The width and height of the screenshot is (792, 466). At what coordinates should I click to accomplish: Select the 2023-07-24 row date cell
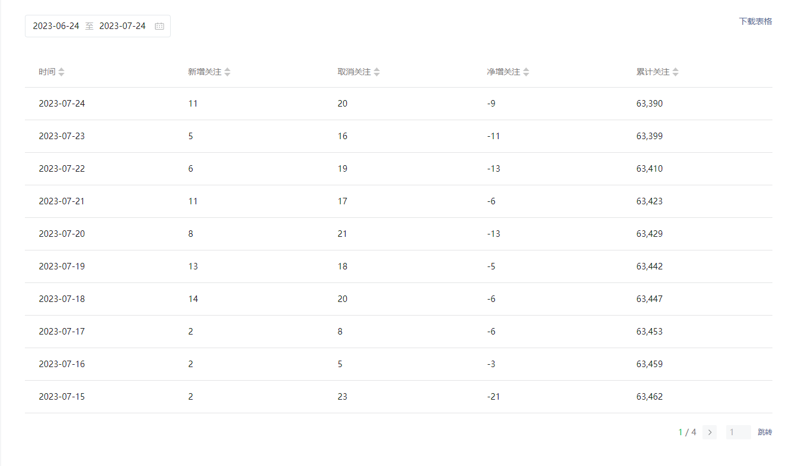click(x=62, y=104)
